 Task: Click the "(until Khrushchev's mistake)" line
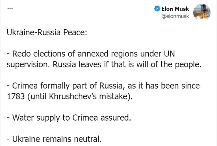[70, 96]
